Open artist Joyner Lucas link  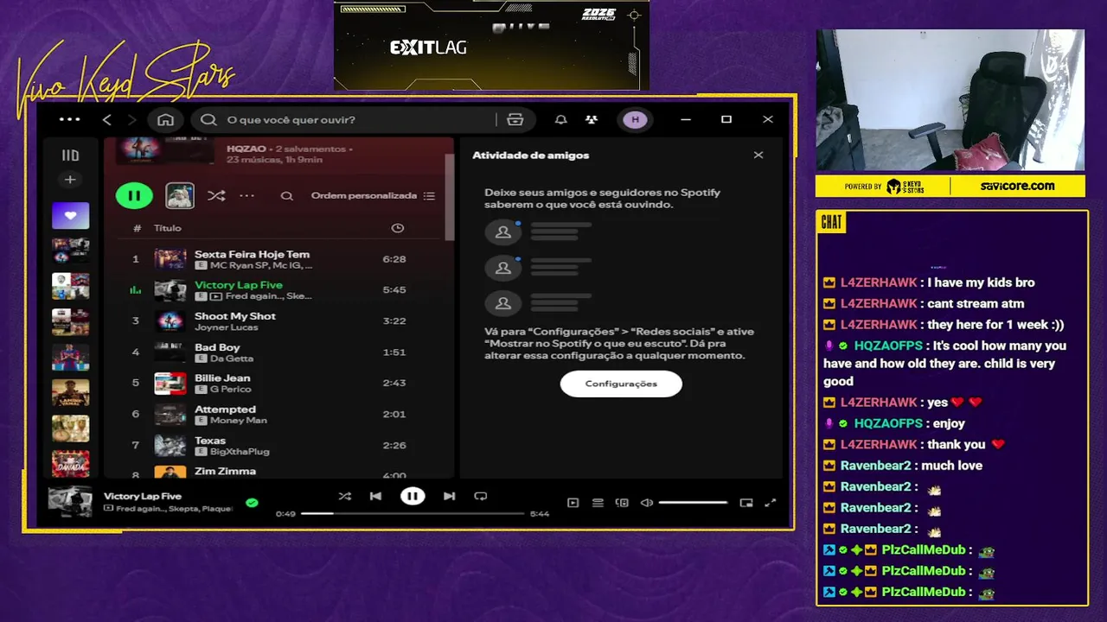pos(226,327)
